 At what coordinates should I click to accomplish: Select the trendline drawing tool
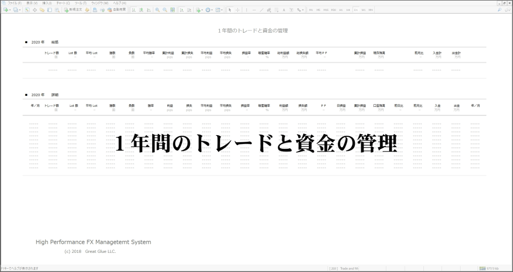(x=261, y=10)
